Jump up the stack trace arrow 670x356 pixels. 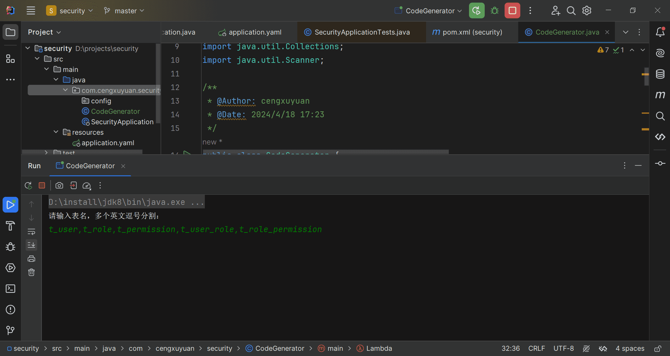tap(31, 204)
